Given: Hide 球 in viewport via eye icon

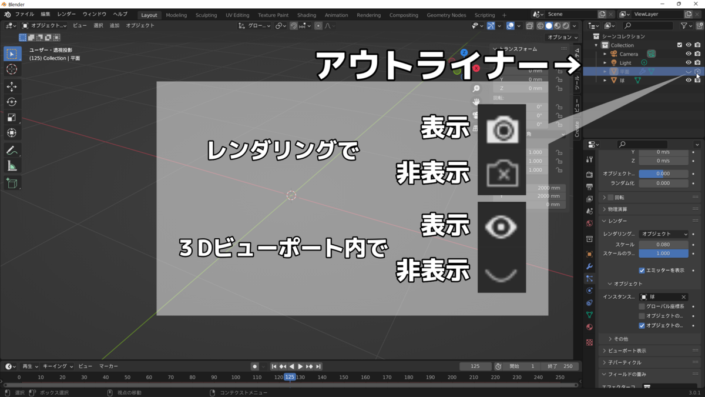Looking at the screenshot, I should pyautogui.click(x=689, y=81).
